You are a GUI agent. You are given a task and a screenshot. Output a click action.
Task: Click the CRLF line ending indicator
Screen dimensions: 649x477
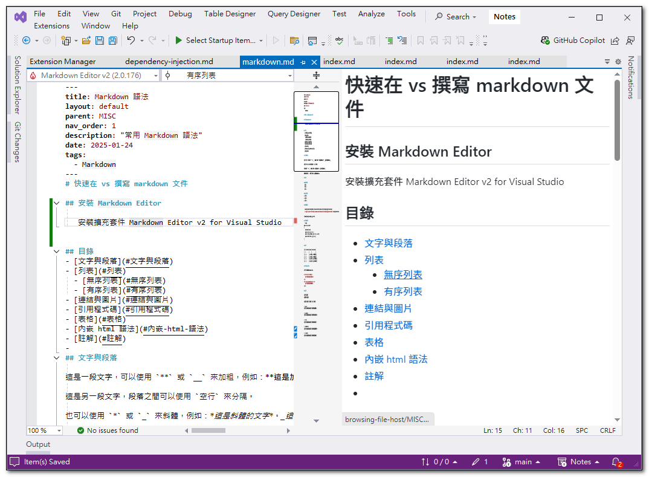608,430
